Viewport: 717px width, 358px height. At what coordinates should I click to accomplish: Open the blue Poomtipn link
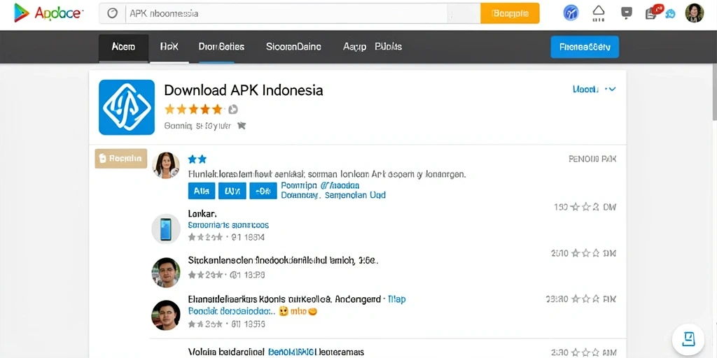tap(319, 185)
